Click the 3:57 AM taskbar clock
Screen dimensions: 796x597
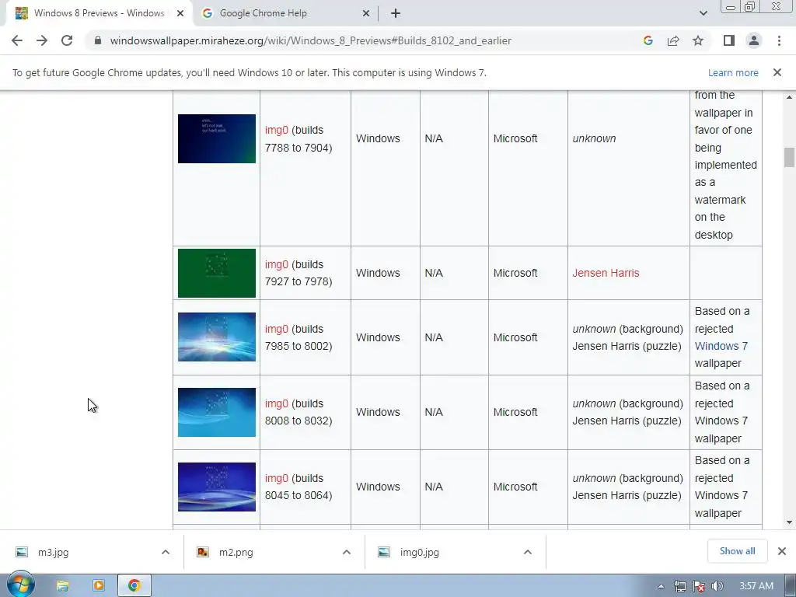(x=756, y=586)
